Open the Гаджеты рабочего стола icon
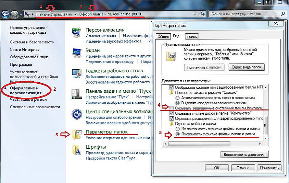 [77, 74]
